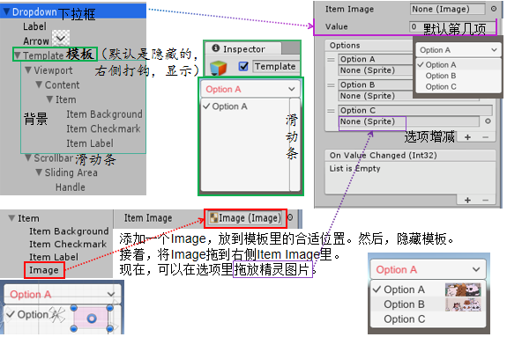This screenshot has width=507, height=337.
Task: Click the Option C text field in Options
Action: (x=415, y=110)
